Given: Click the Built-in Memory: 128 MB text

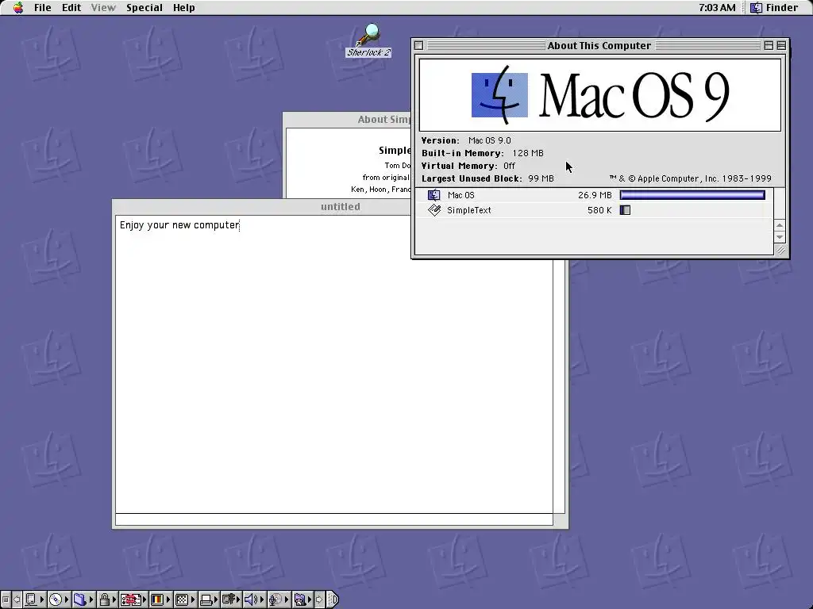Looking at the screenshot, I should tap(483, 153).
